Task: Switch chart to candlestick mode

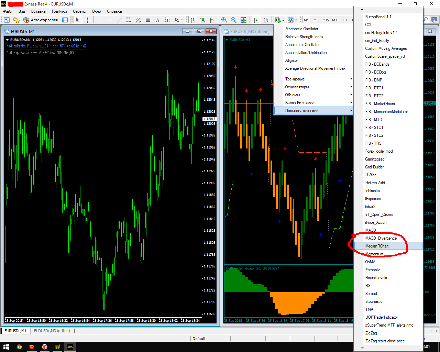Action: [202, 20]
